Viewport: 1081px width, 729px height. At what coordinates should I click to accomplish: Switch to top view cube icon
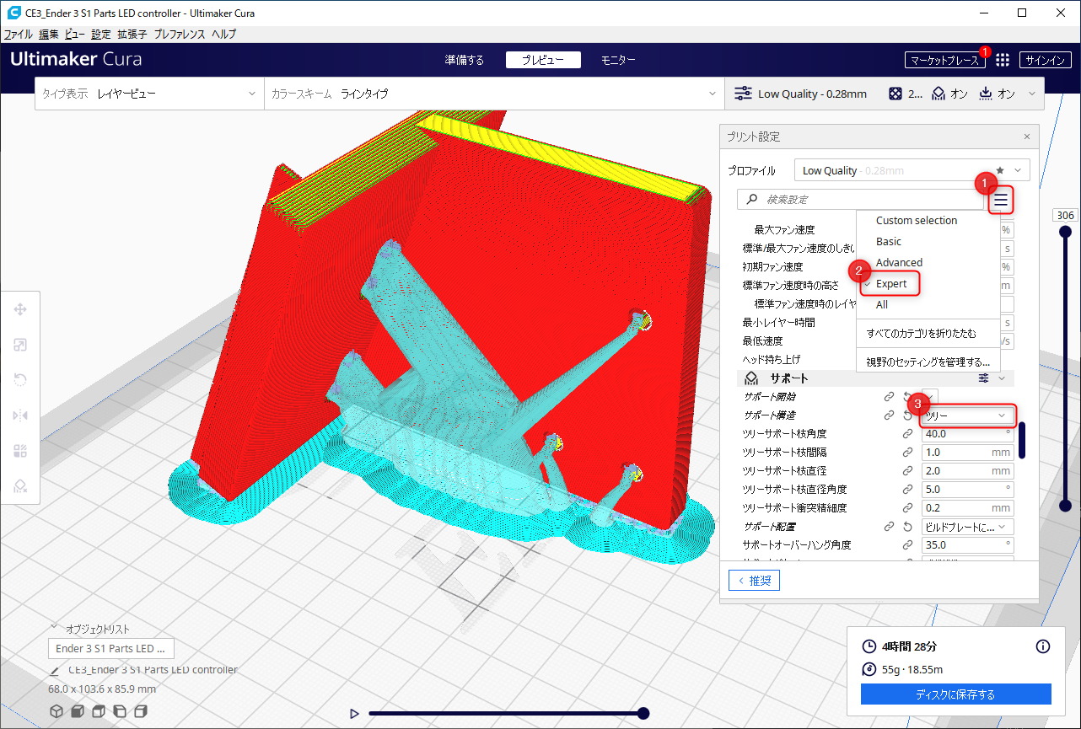click(99, 711)
